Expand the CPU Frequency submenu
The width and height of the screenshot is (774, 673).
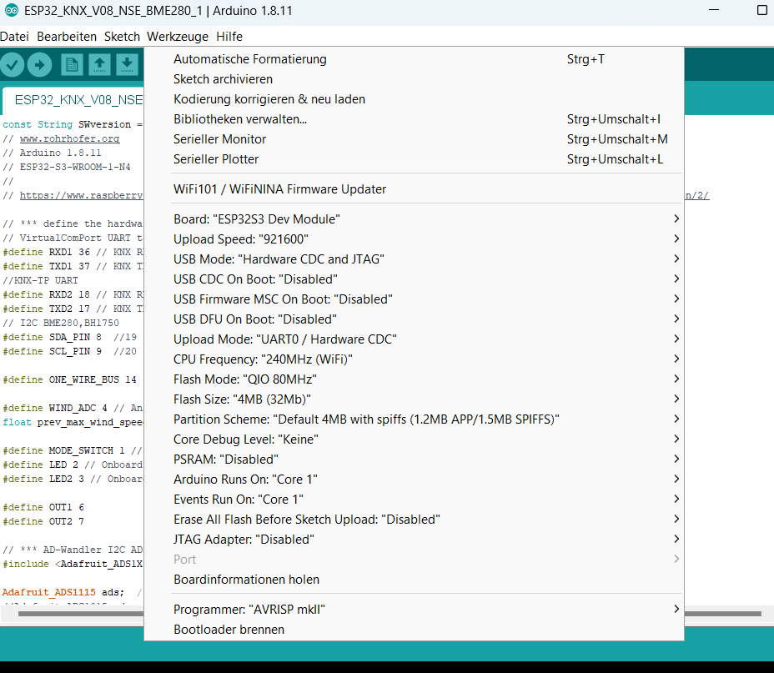coord(414,359)
